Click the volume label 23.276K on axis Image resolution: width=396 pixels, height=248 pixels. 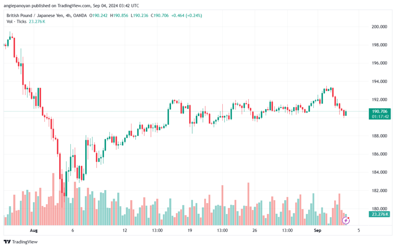point(380,214)
